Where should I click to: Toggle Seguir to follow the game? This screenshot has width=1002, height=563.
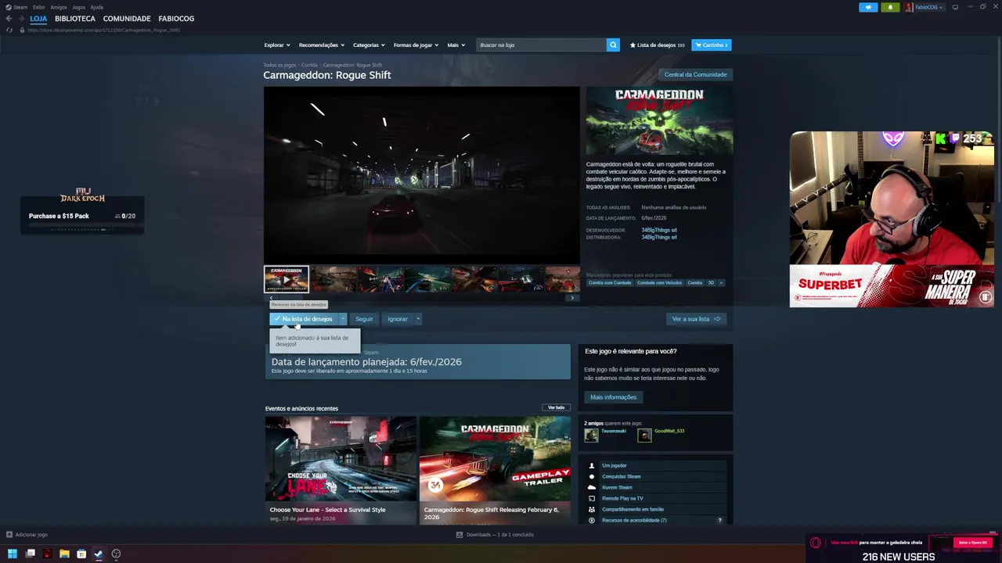[364, 319]
